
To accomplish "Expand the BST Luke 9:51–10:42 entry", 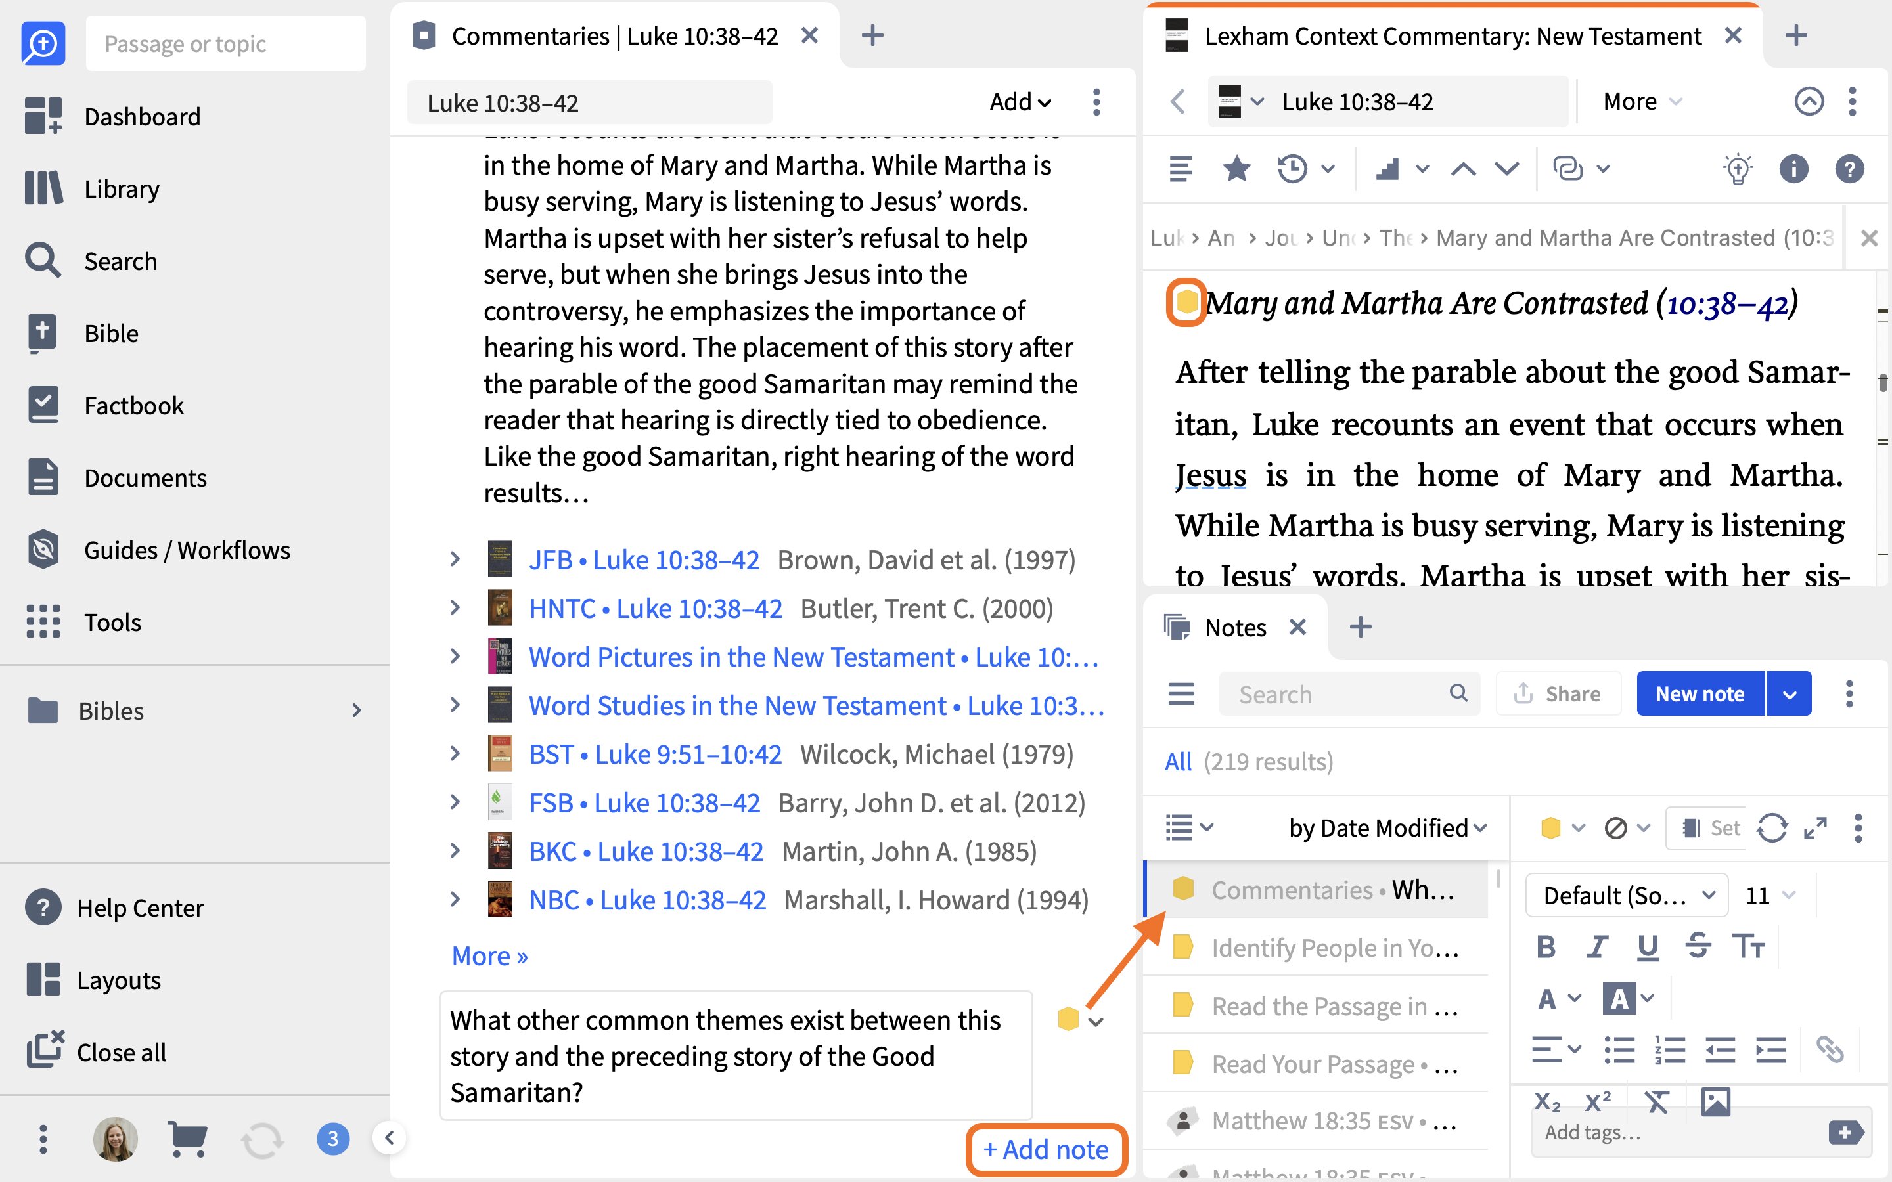I will tap(455, 754).
